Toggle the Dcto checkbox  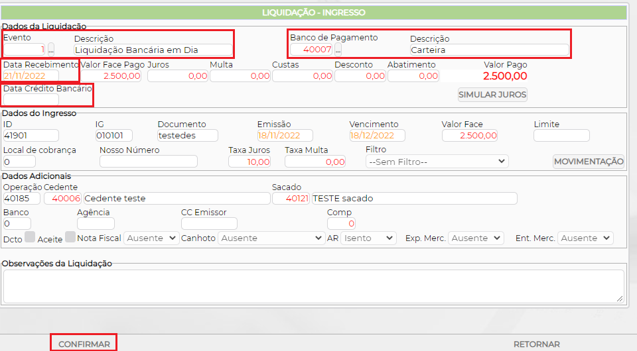pyautogui.click(x=30, y=238)
